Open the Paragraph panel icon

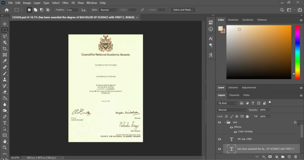tap(211, 45)
